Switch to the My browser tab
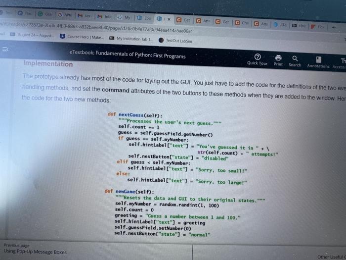 (x=124, y=17)
